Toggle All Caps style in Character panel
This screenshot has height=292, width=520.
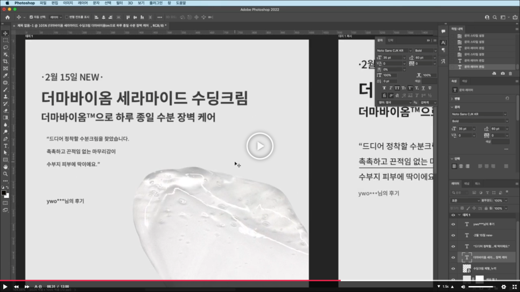pyautogui.click(x=397, y=88)
